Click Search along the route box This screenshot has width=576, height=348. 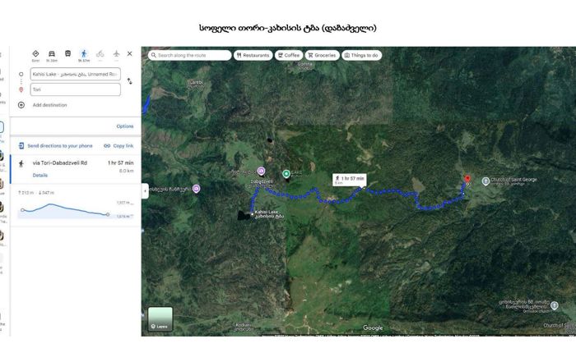coord(190,55)
